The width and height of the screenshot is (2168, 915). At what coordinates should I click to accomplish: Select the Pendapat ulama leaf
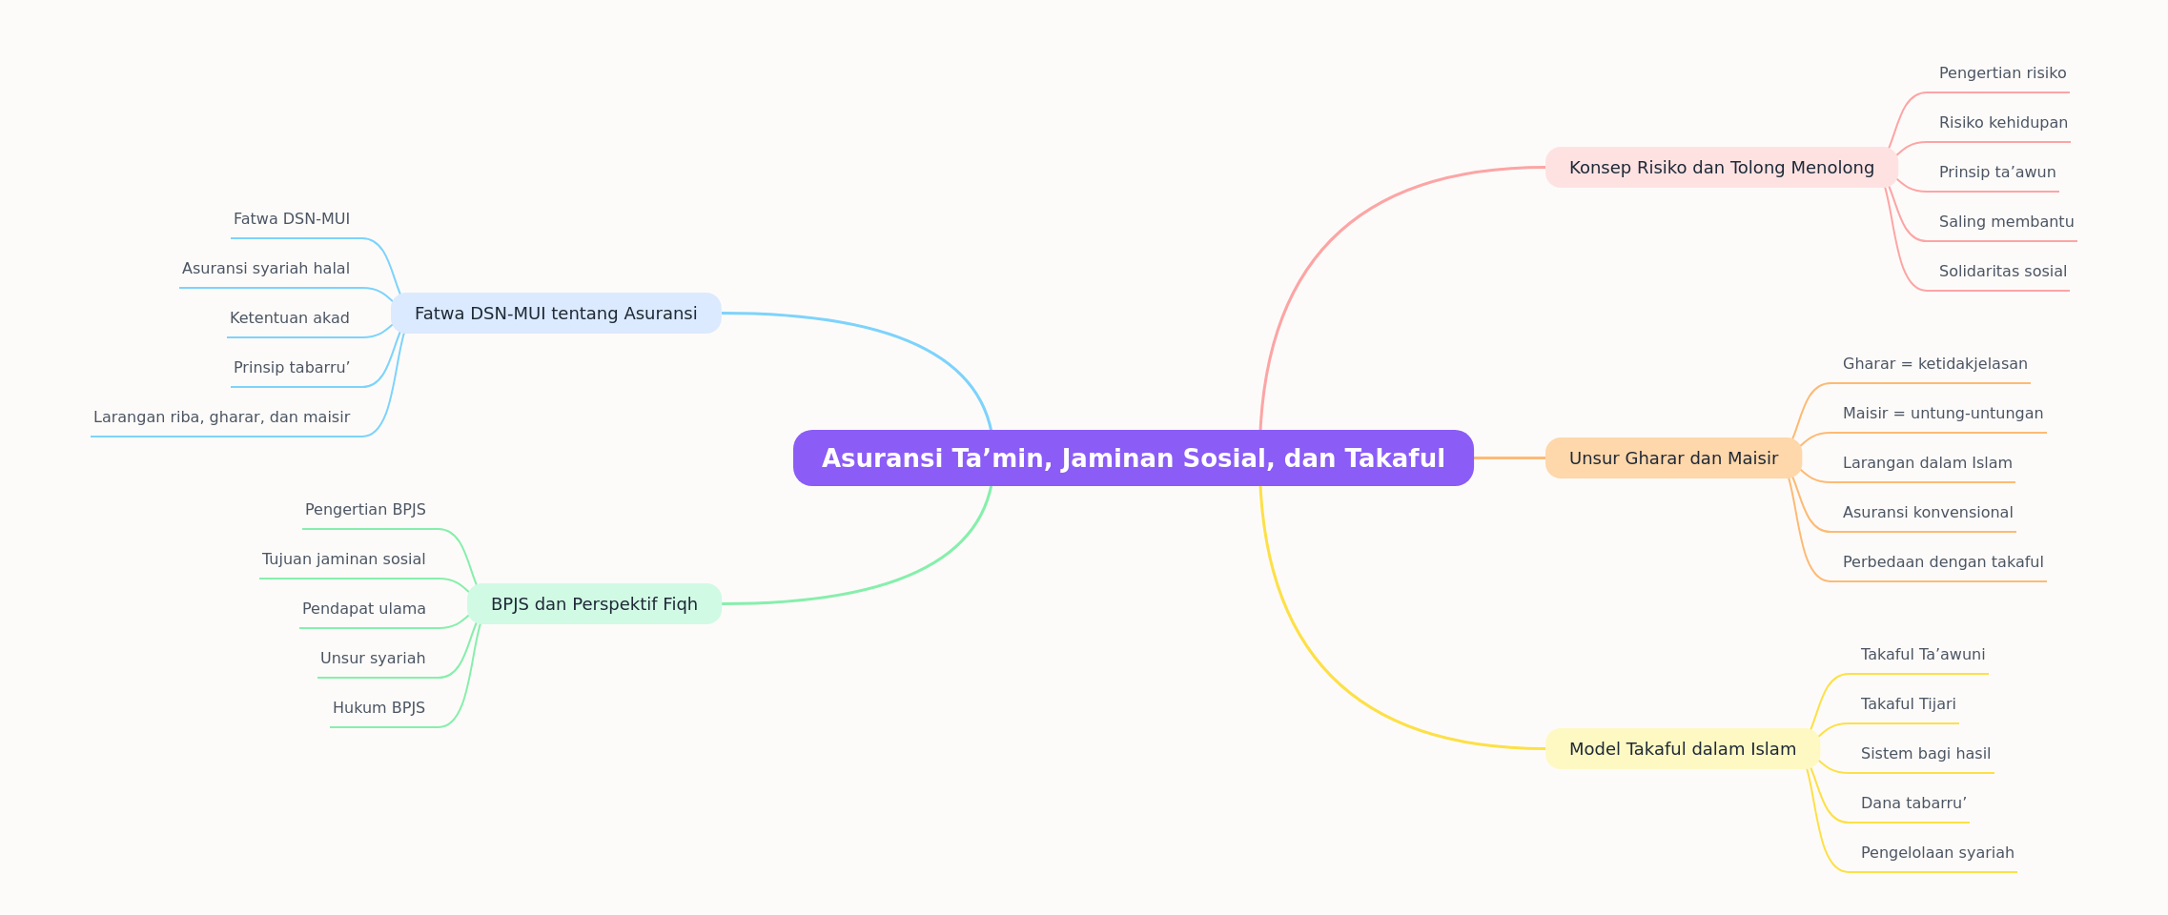pyautogui.click(x=364, y=609)
